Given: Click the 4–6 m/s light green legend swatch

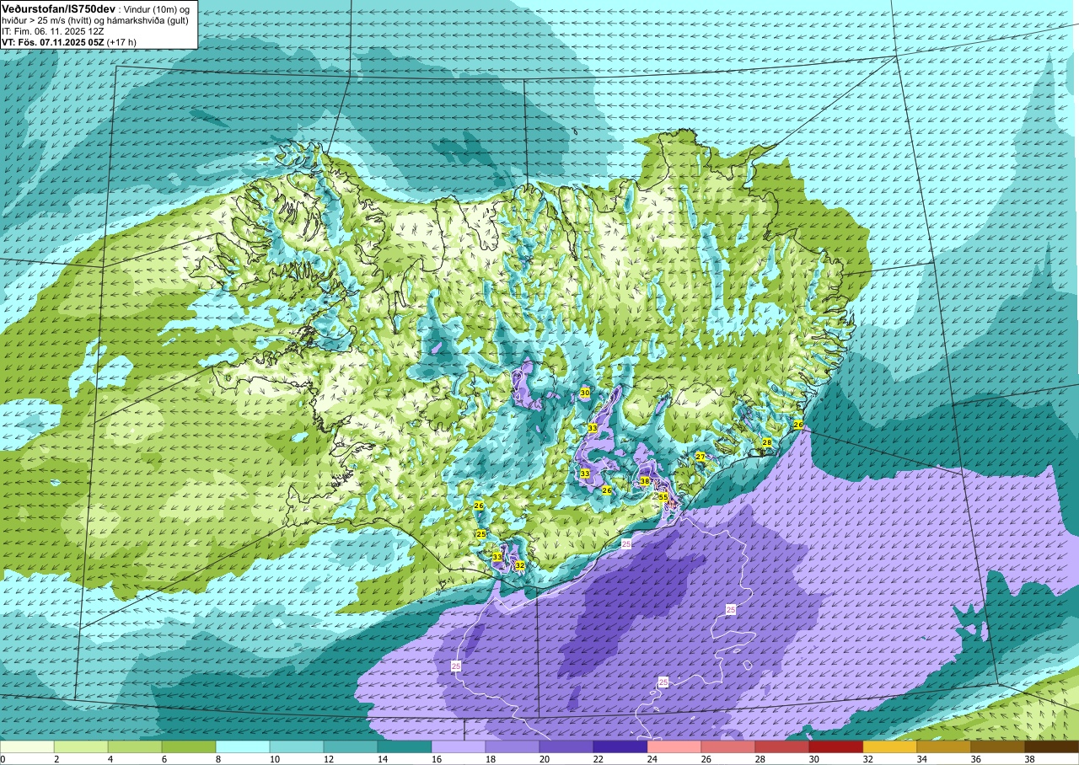Looking at the screenshot, I should pos(135,746).
